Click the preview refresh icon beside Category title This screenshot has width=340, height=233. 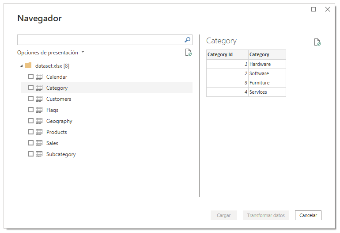317,42
